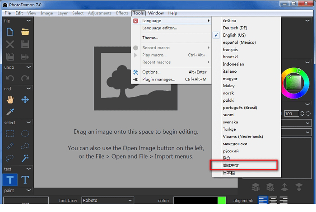316x212 pixels.
Task: Click the Close image X icon
Action: tap(10, 44)
